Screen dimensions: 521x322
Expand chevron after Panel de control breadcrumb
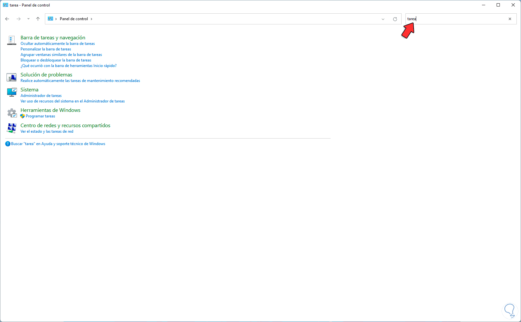[91, 19]
